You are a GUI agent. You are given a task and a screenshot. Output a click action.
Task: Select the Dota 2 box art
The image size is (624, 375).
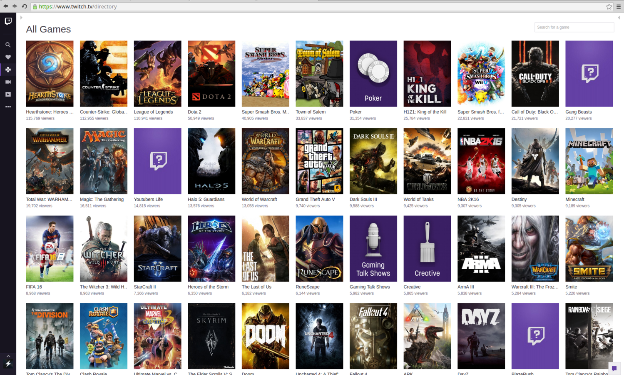point(211,74)
